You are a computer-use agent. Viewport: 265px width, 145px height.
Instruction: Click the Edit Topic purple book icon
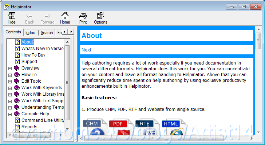(17, 81)
